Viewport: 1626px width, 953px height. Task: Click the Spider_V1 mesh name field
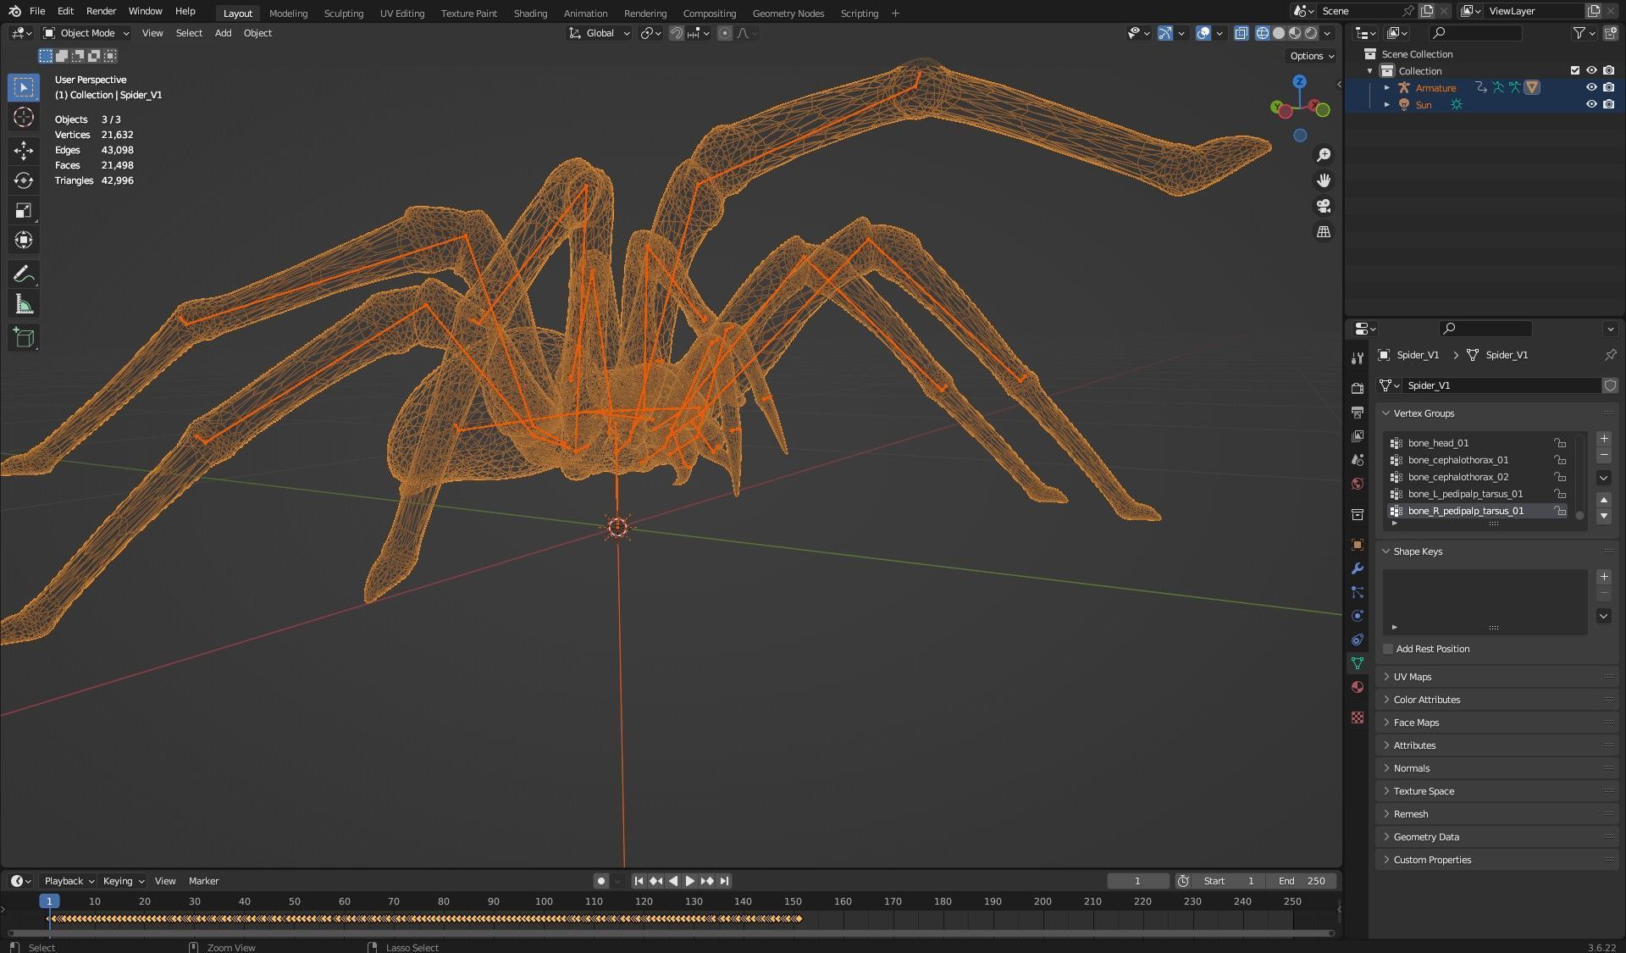point(1502,385)
